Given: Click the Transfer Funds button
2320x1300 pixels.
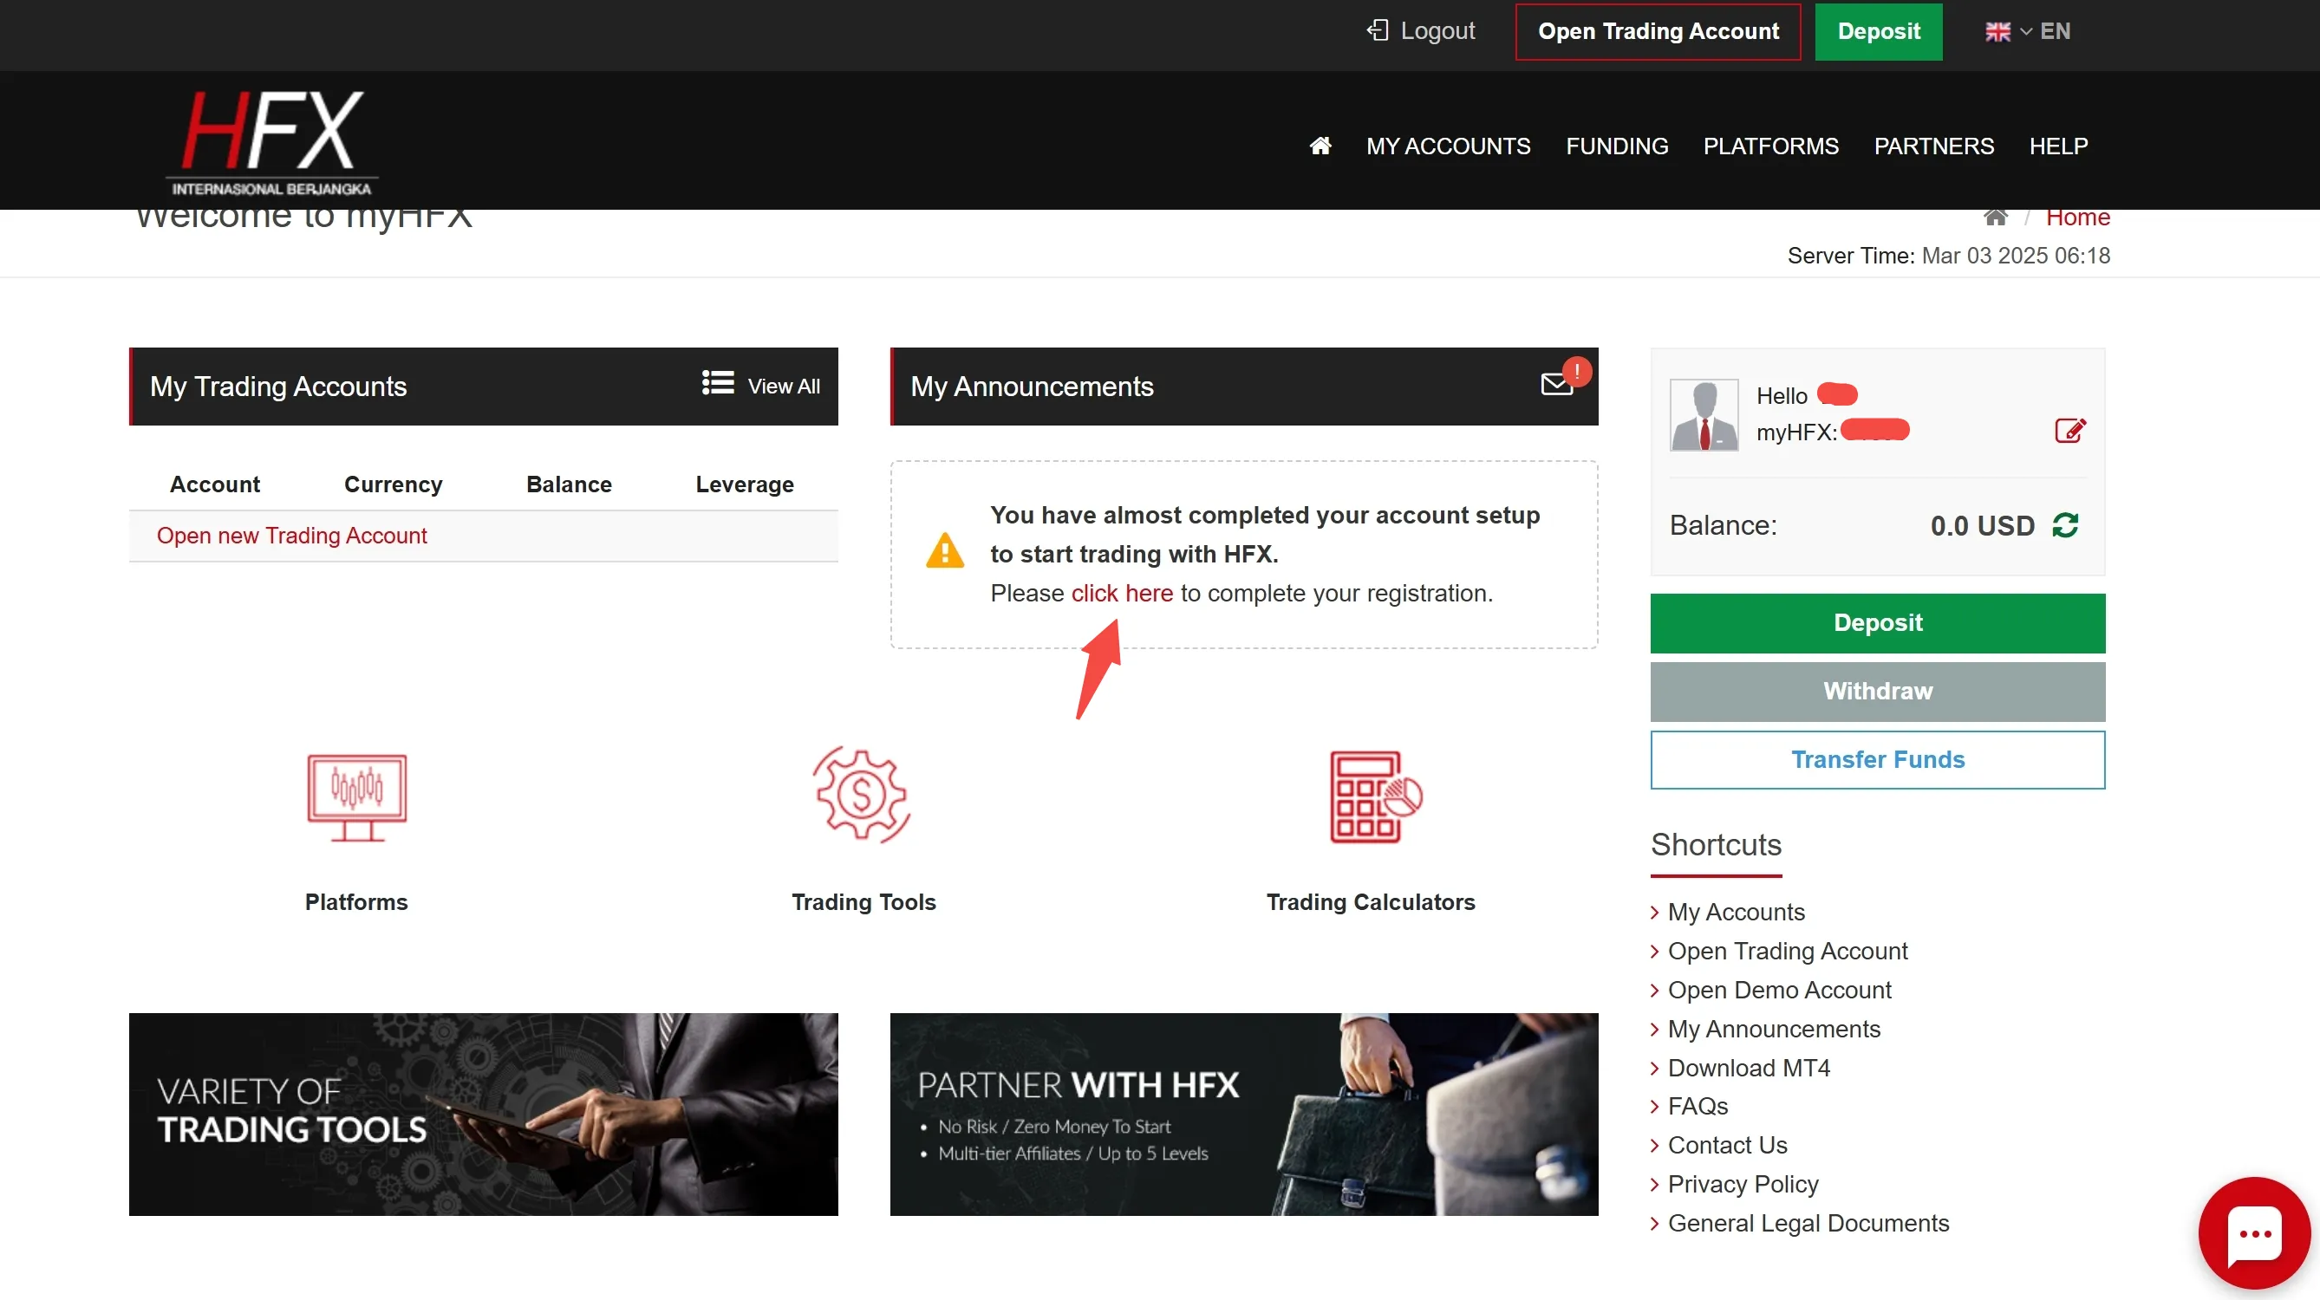Looking at the screenshot, I should pos(1878,760).
